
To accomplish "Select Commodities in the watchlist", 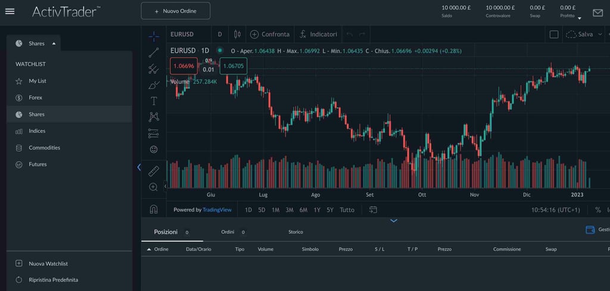I will [44, 148].
